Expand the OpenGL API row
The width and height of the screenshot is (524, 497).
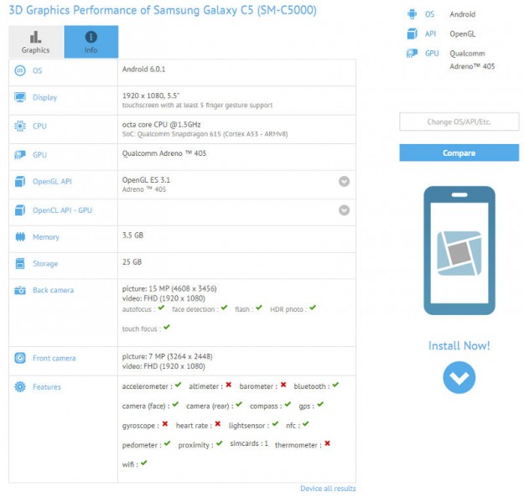344,182
